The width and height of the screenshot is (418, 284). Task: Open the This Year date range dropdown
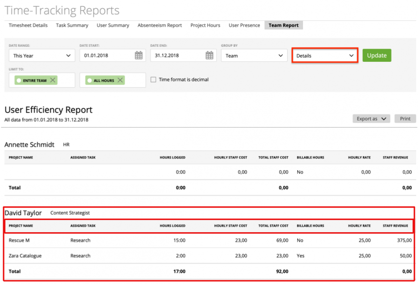point(42,55)
